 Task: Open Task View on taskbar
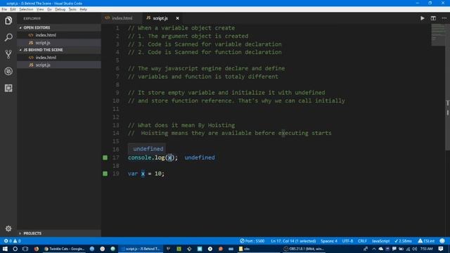pyautogui.click(x=25, y=249)
